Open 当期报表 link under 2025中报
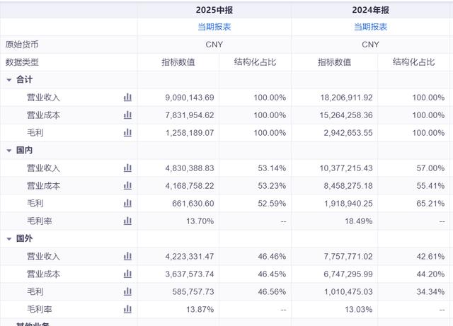 214,27
